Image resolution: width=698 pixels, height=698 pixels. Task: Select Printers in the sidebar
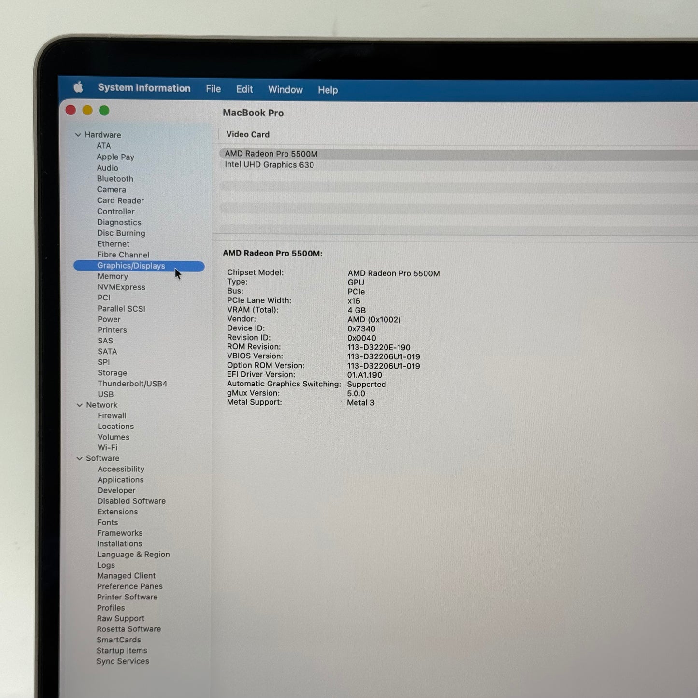click(x=112, y=330)
